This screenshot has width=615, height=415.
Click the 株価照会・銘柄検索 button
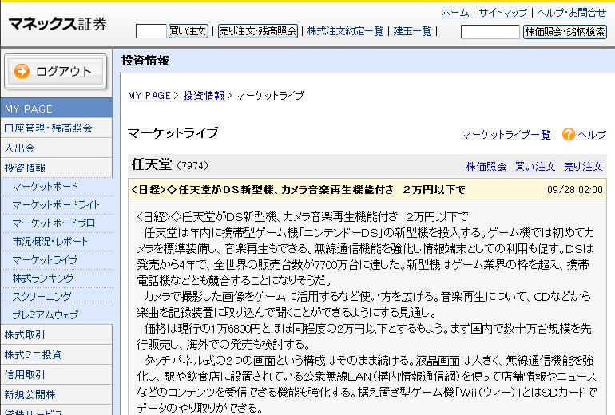click(x=565, y=32)
